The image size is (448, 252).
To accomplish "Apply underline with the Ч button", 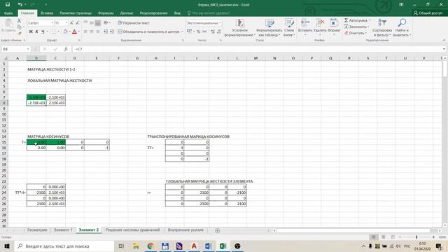I will point(43,31).
